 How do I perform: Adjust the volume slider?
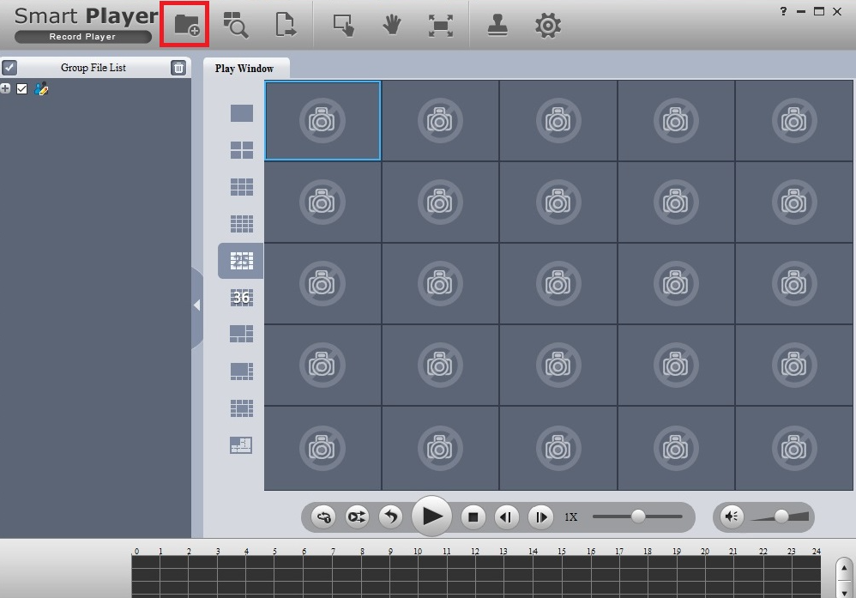pos(781,516)
